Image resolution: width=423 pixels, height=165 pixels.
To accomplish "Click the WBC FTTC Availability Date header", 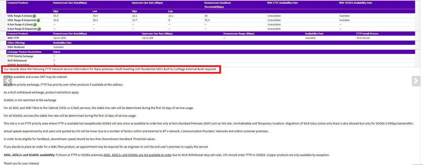I will [x=282, y=3].
